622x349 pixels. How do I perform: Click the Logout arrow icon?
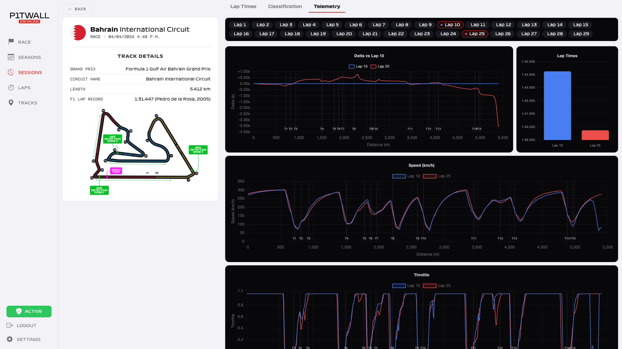coord(10,325)
